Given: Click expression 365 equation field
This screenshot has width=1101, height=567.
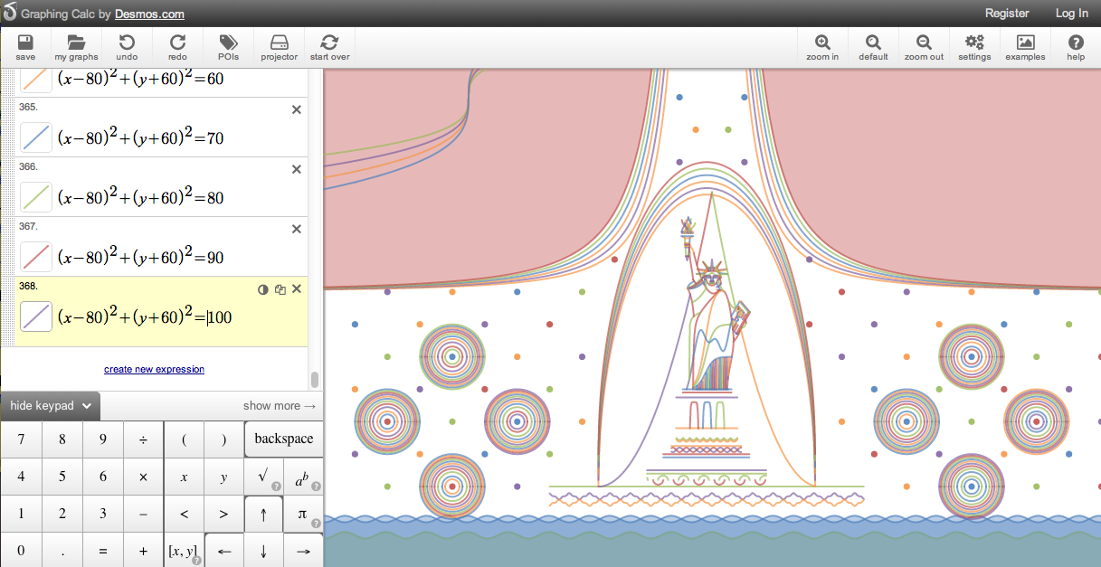Looking at the screenshot, I should (x=141, y=137).
